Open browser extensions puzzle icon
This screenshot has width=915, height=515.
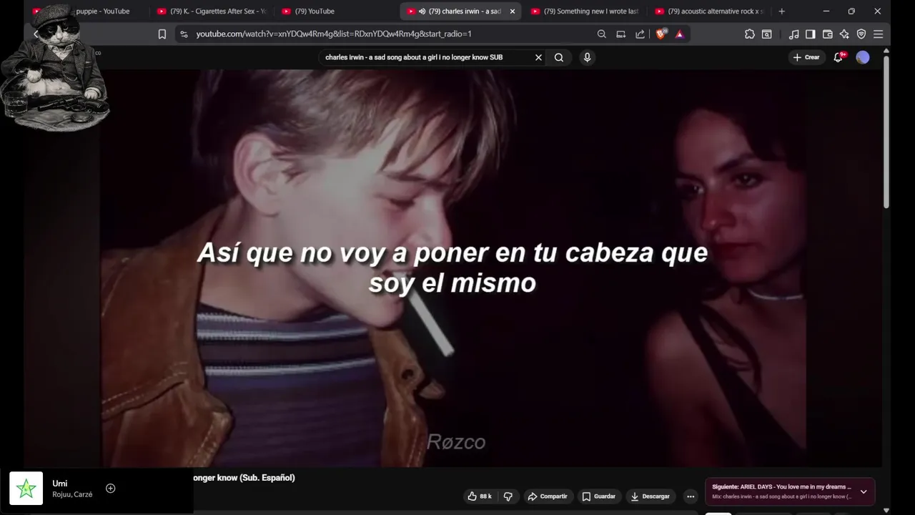point(749,34)
